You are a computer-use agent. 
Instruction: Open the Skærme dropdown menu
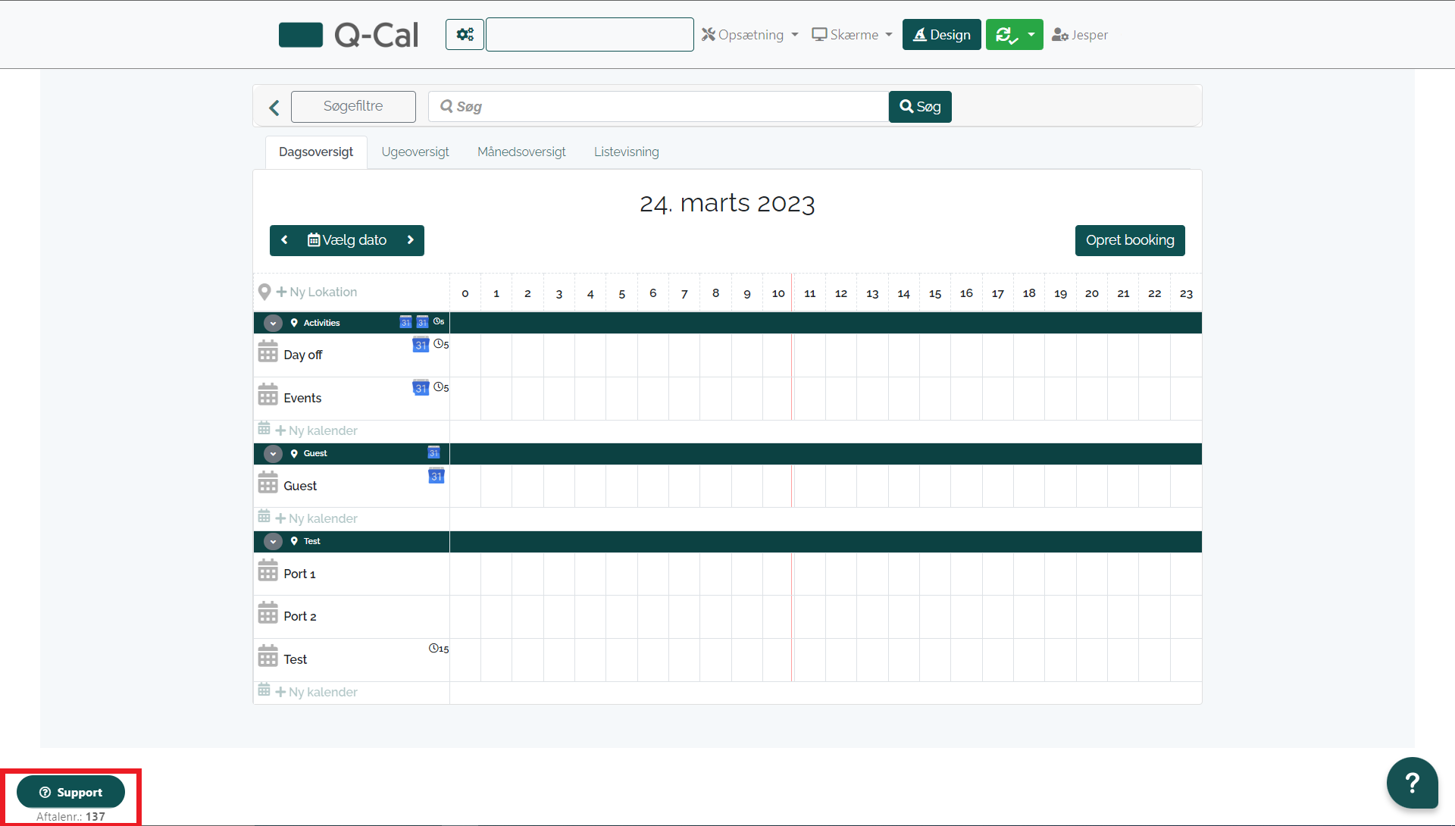852,35
